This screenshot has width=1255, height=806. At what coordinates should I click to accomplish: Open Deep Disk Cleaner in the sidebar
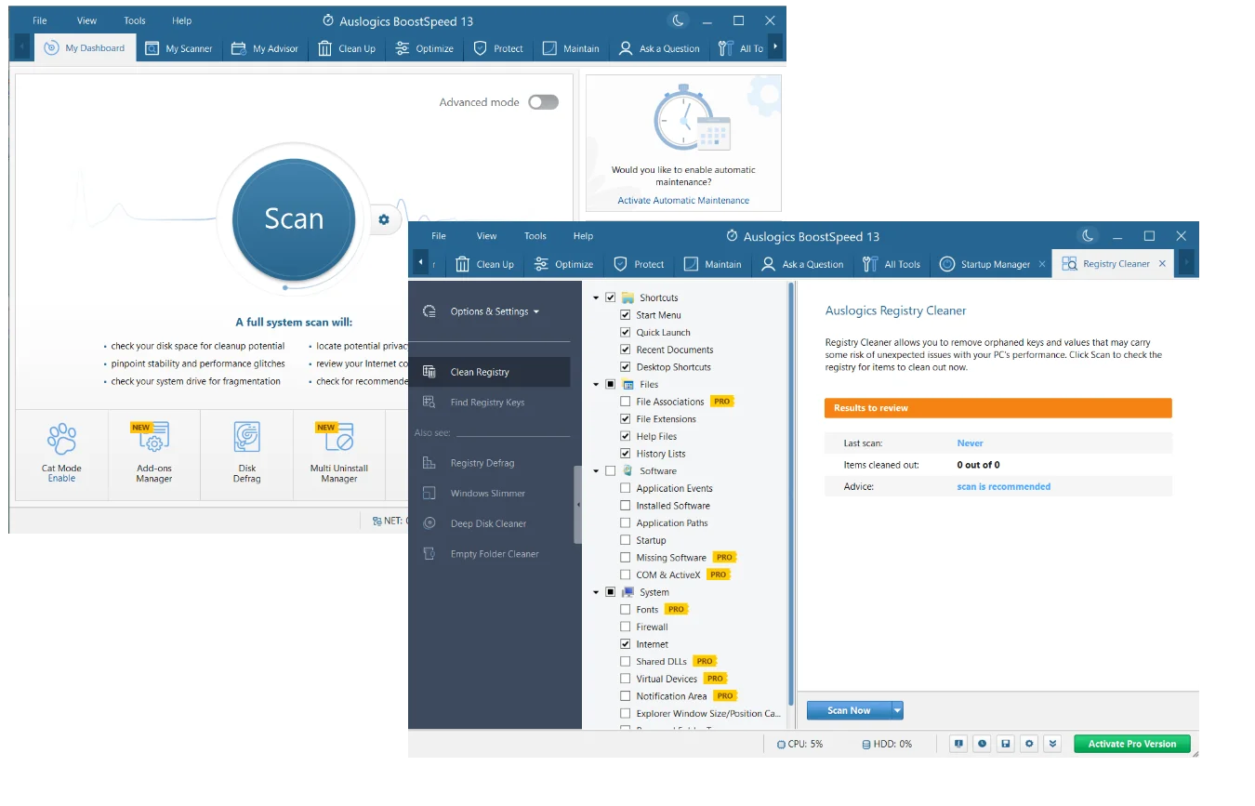[488, 523]
